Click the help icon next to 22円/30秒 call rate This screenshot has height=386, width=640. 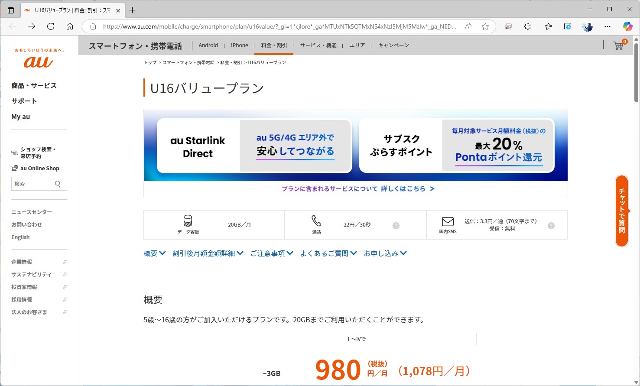point(396,225)
